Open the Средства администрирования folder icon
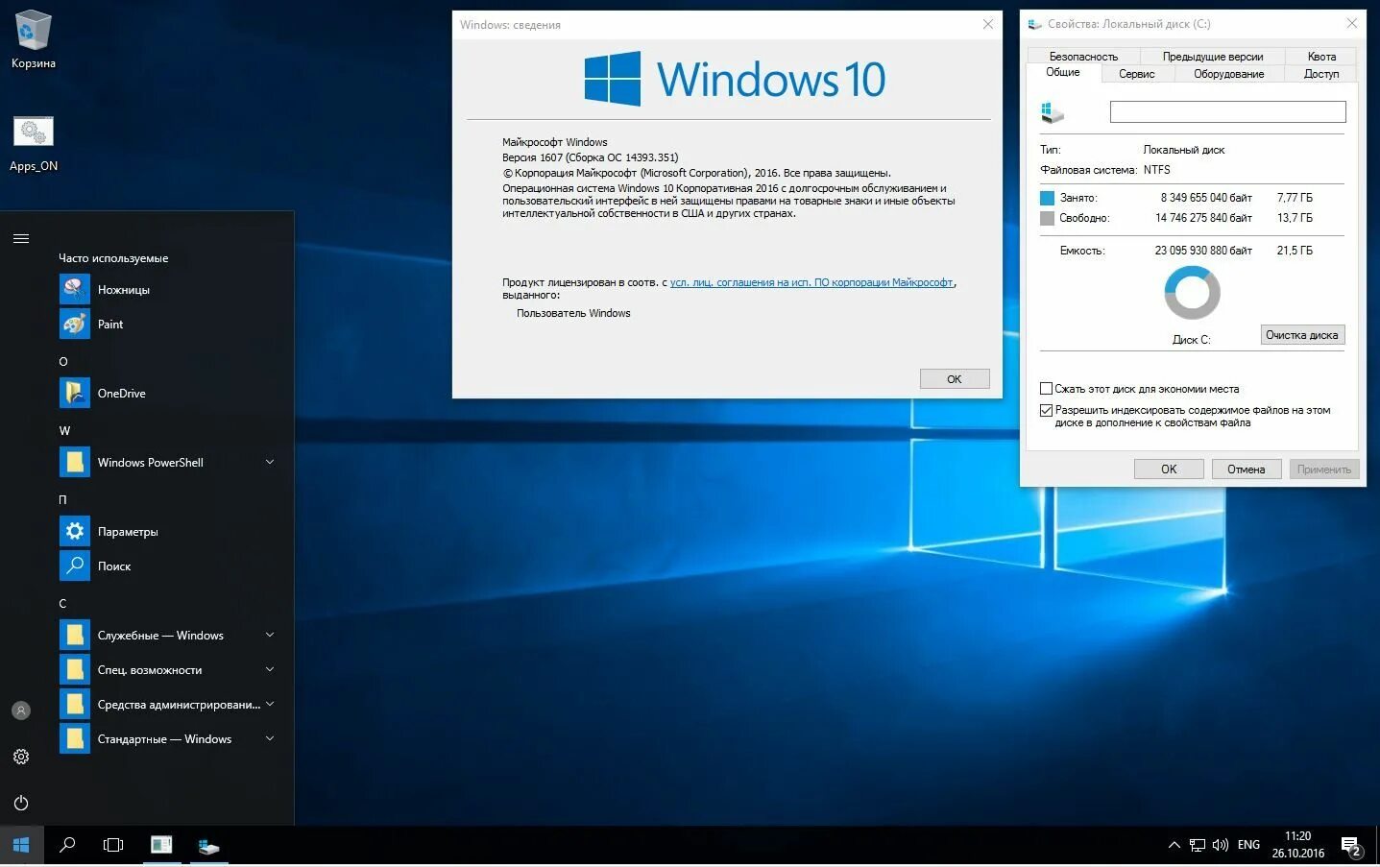This screenshot has height=867, width=1380. (x=75, y=704)
